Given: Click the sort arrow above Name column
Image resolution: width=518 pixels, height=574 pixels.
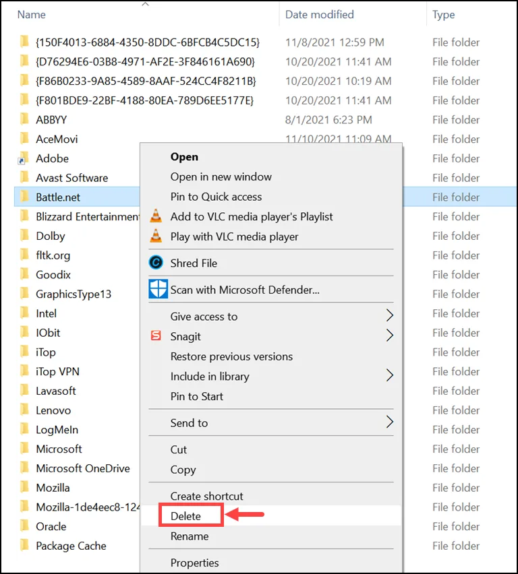Looking at the screenshot, I should pyautogui.click(x=146, y=4).
